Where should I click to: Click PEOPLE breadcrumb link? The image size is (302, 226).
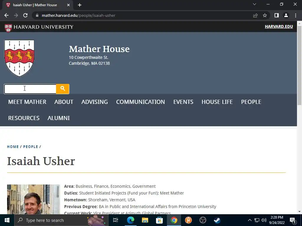pyautogui.click(x=31, y=147)
